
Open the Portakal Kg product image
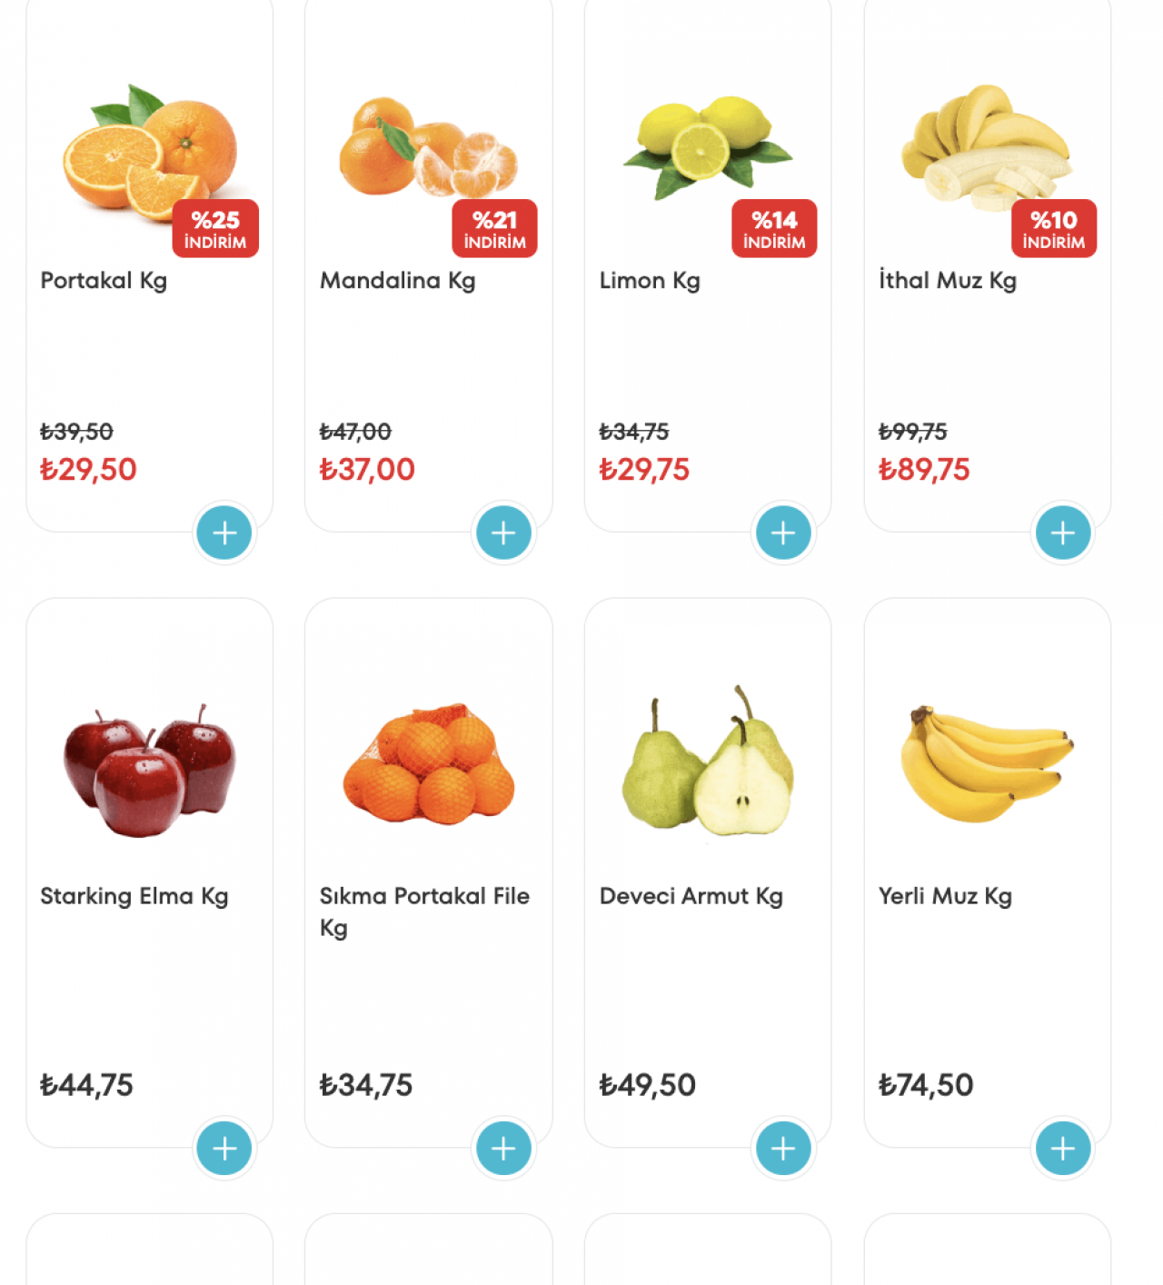(145, 150)
